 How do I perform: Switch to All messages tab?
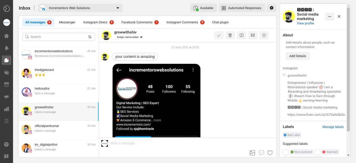pos(38,22)
